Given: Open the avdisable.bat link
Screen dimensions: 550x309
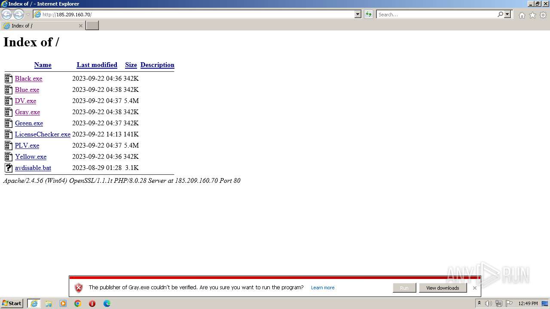Looking at the screenshot, I should (x=33, y=168).
